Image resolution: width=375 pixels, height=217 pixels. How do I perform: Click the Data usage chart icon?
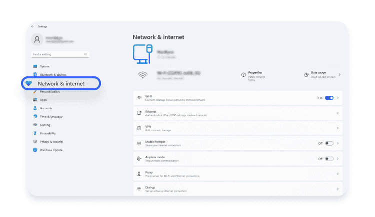[306, 75]
